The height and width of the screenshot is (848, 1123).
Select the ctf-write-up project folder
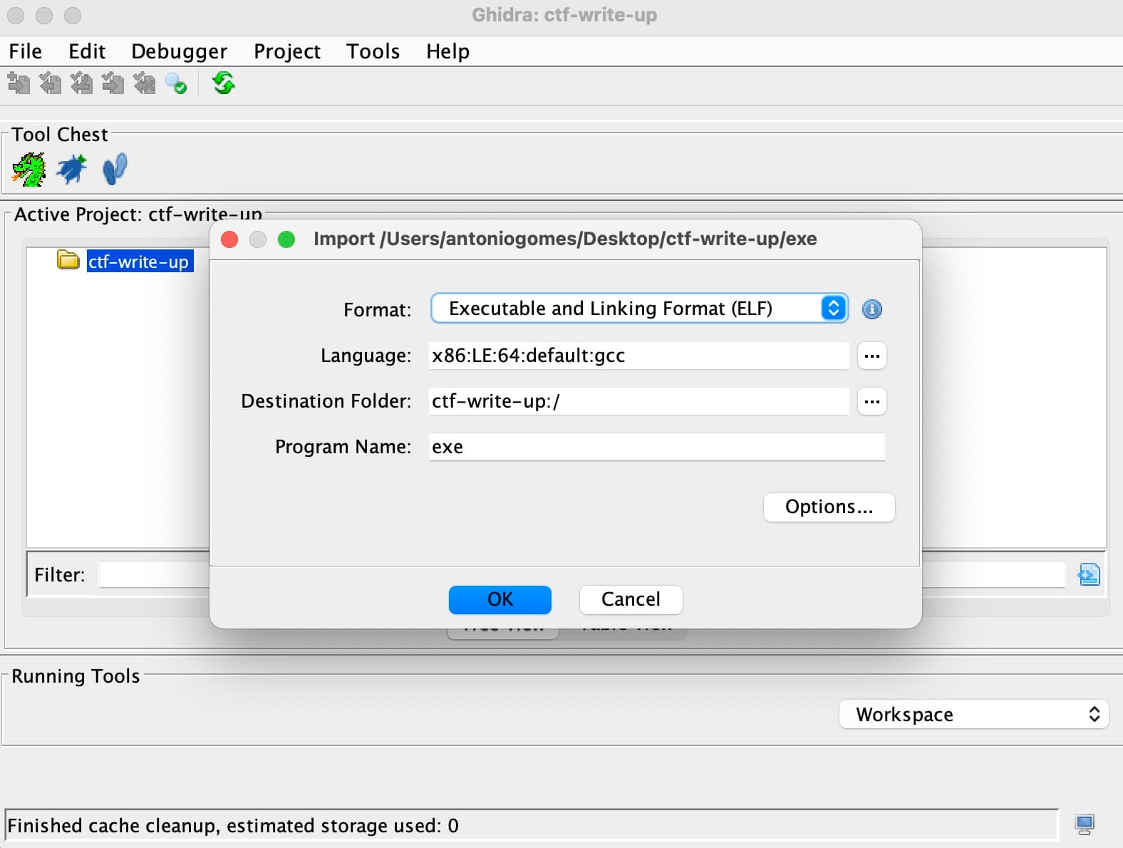pos(139,262)
